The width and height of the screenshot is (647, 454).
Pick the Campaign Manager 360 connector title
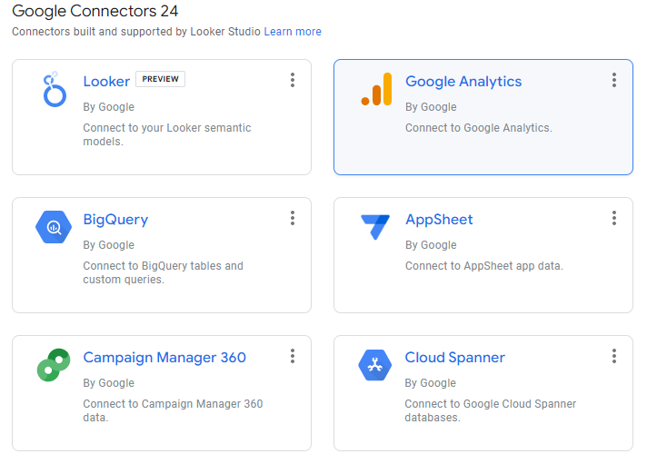[x=164, y=358]
